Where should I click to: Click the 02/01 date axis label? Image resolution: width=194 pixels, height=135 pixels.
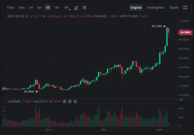160,130
